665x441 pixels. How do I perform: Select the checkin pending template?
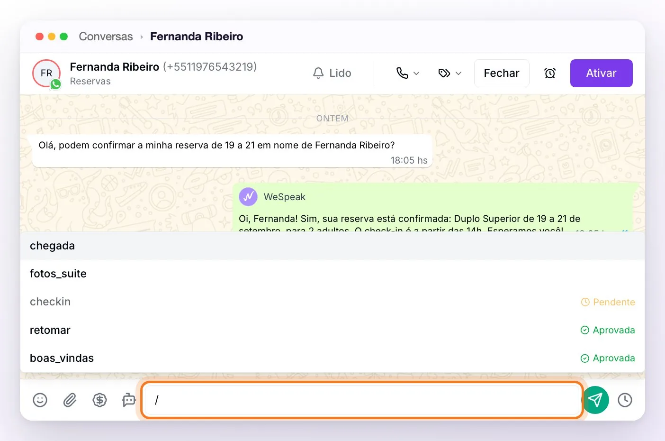[332, 302]
